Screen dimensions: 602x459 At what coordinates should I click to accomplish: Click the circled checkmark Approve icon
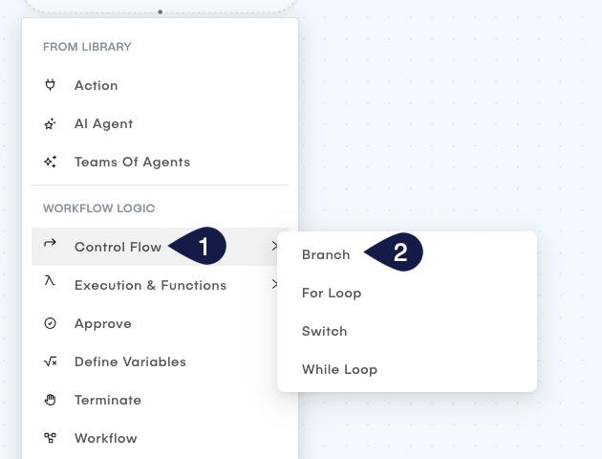tap(51, 323)
